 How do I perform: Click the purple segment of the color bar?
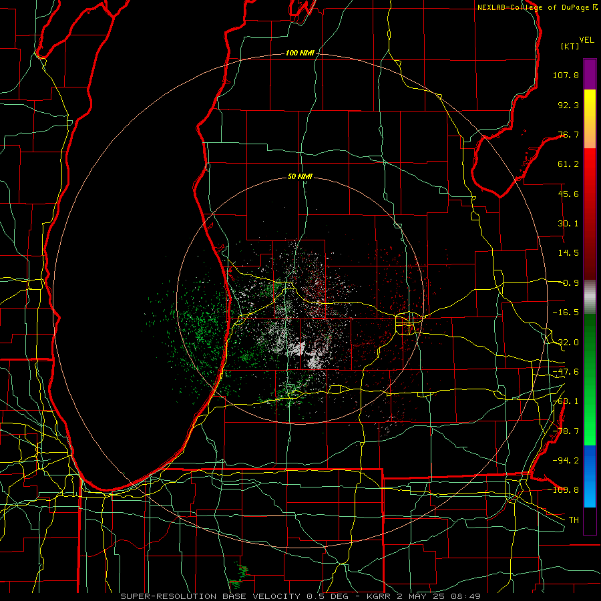pos(590,74)
